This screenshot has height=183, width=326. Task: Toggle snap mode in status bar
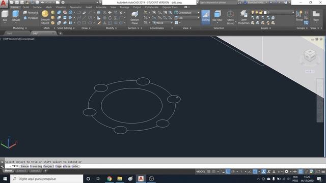(214, 172)
